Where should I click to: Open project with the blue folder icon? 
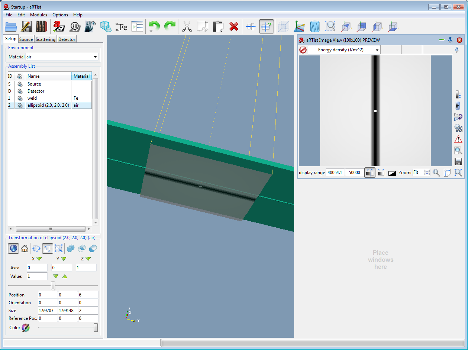click(11, 27)
